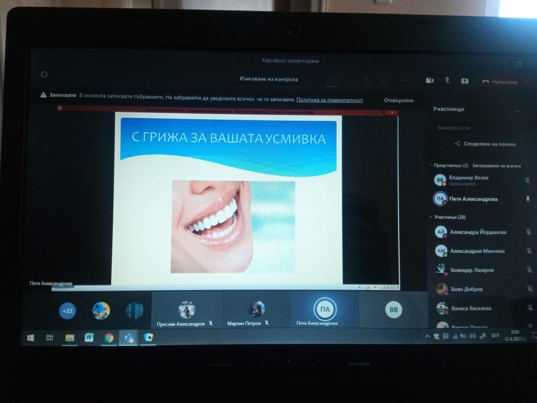This screenshot has height=403, width=537.
Task: Click the raise hand reactions icon
Action: click(367, 80)
